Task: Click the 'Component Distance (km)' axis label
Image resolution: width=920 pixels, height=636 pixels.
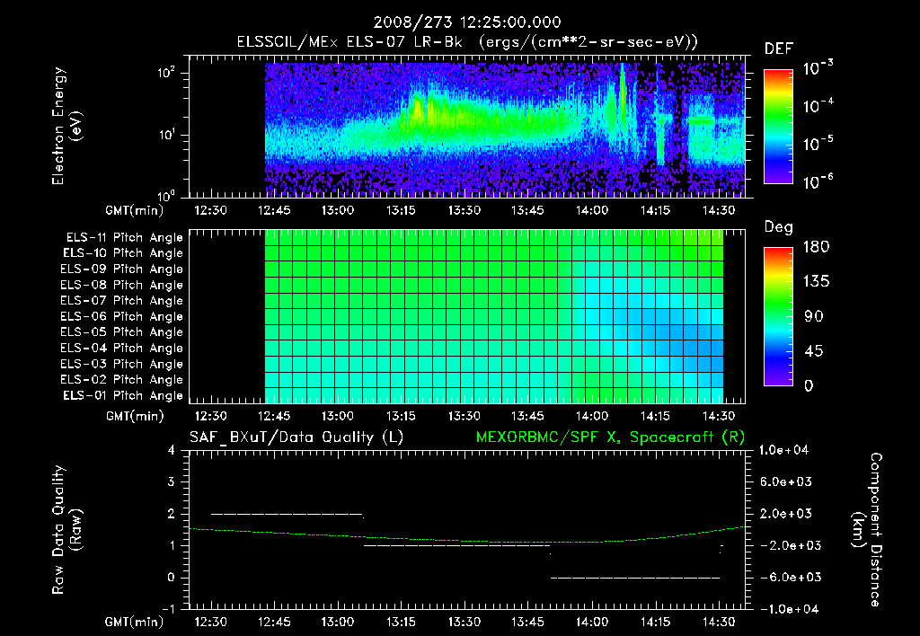Action: [867, 530]
